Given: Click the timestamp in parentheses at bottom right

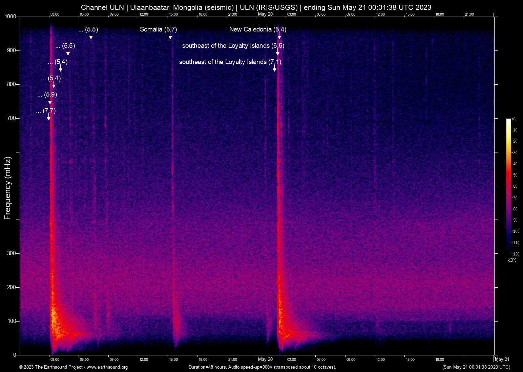Looking at the screenshot, I should (x=476, y=367).
